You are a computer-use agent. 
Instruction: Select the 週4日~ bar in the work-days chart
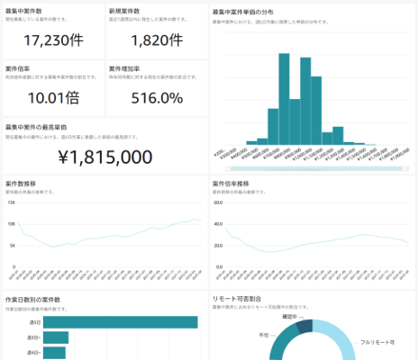pyautogui.click(x=54, y=353)
